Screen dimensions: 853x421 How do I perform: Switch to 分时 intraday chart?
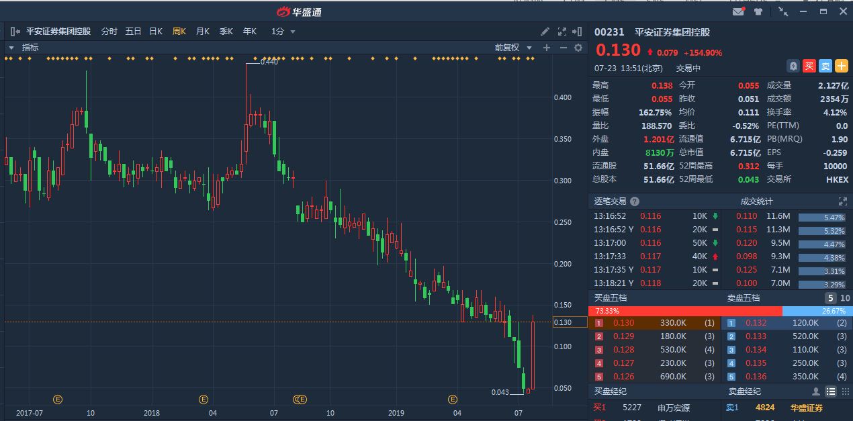tap(109, 32)
